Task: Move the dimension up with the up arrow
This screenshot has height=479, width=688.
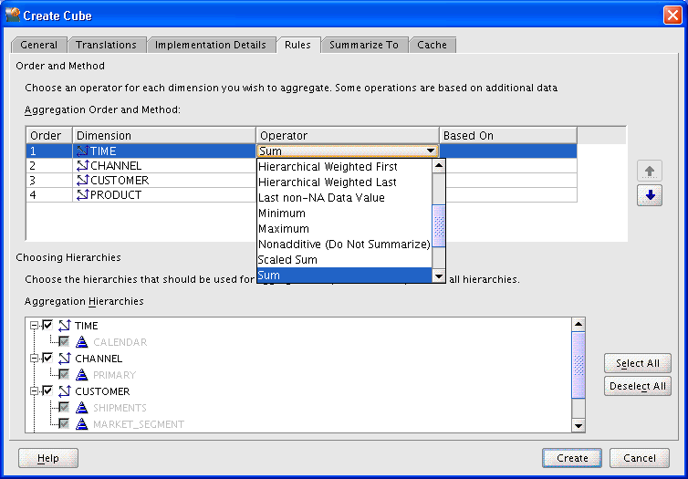Action: pos(650,171)
